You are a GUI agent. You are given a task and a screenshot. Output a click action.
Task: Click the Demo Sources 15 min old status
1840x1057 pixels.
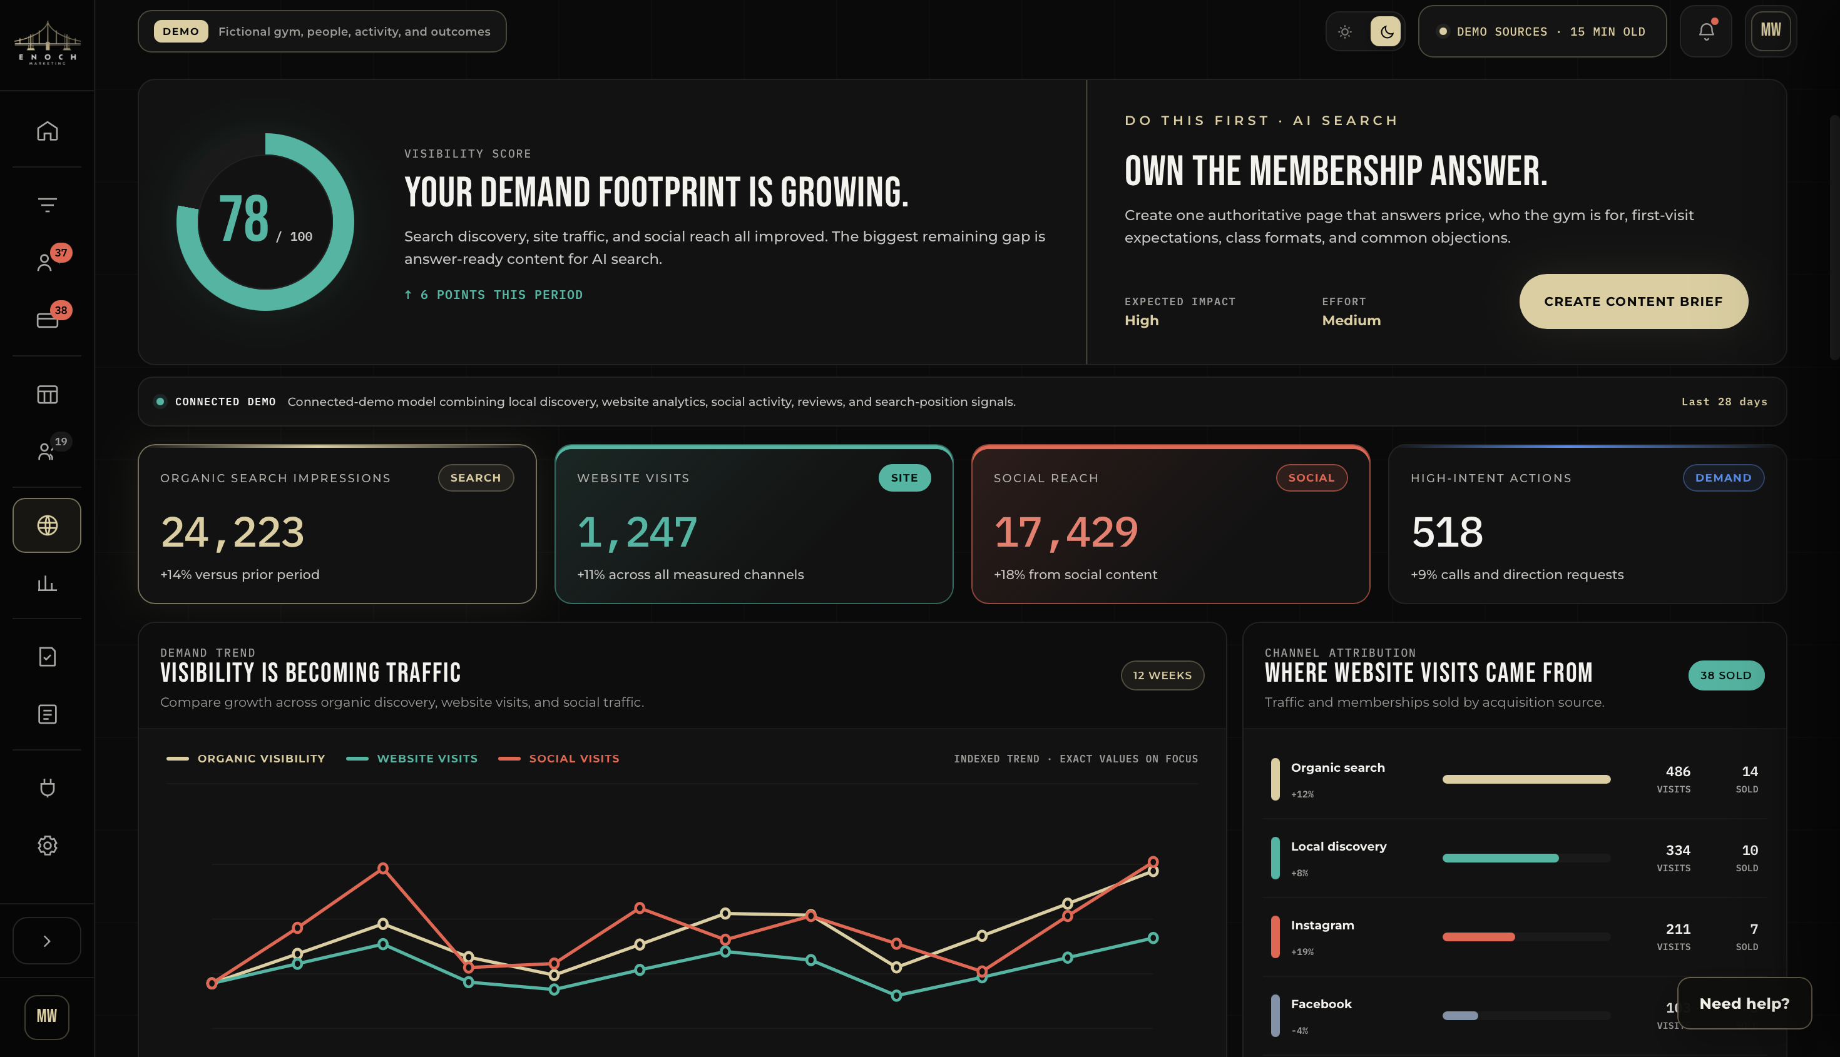pos(1542,31)
